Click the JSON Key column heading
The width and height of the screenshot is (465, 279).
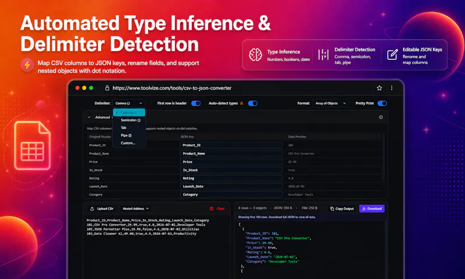(187, 137)
